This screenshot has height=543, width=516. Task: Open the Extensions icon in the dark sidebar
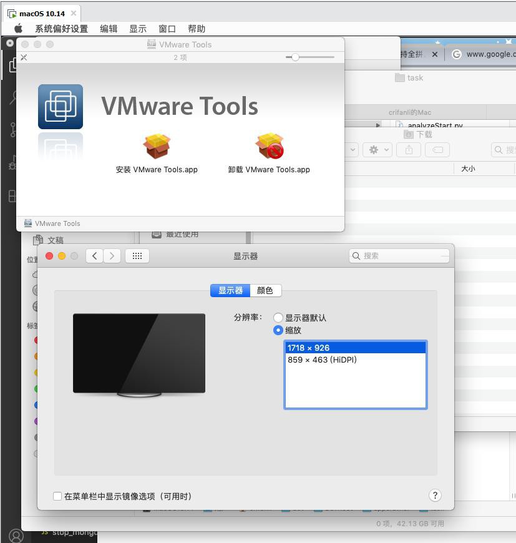click(12, 196)
